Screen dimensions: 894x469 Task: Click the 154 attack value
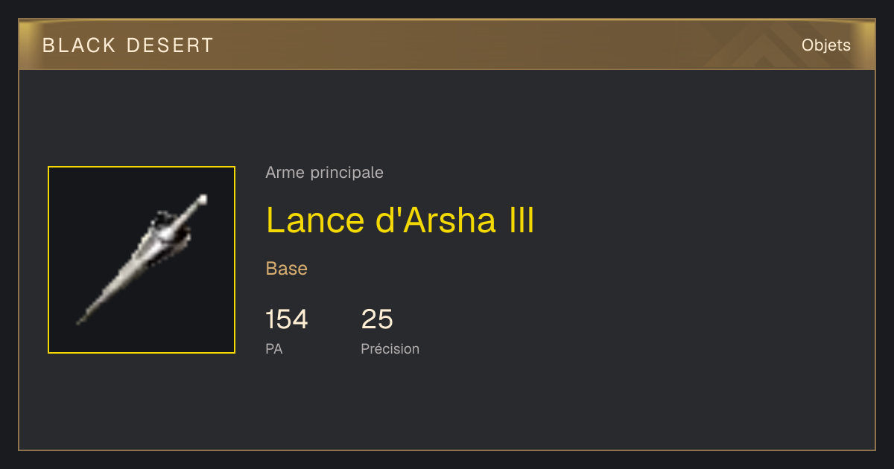(287, 319)
